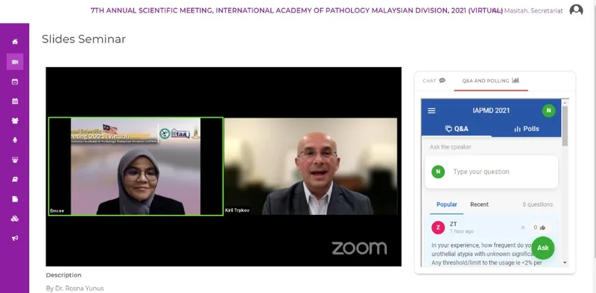
Task: Open the people group sidebar icon
Action: (15, 120)
